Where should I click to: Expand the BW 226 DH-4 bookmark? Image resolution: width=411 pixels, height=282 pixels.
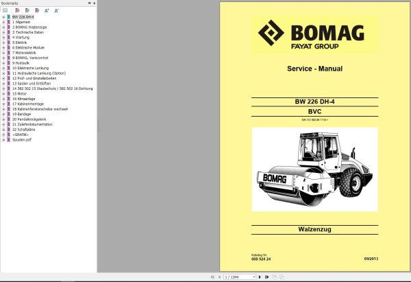(x=3, y=17)
